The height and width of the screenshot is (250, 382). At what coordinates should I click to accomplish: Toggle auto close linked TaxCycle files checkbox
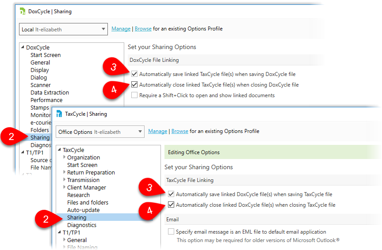tap(134, 84)
